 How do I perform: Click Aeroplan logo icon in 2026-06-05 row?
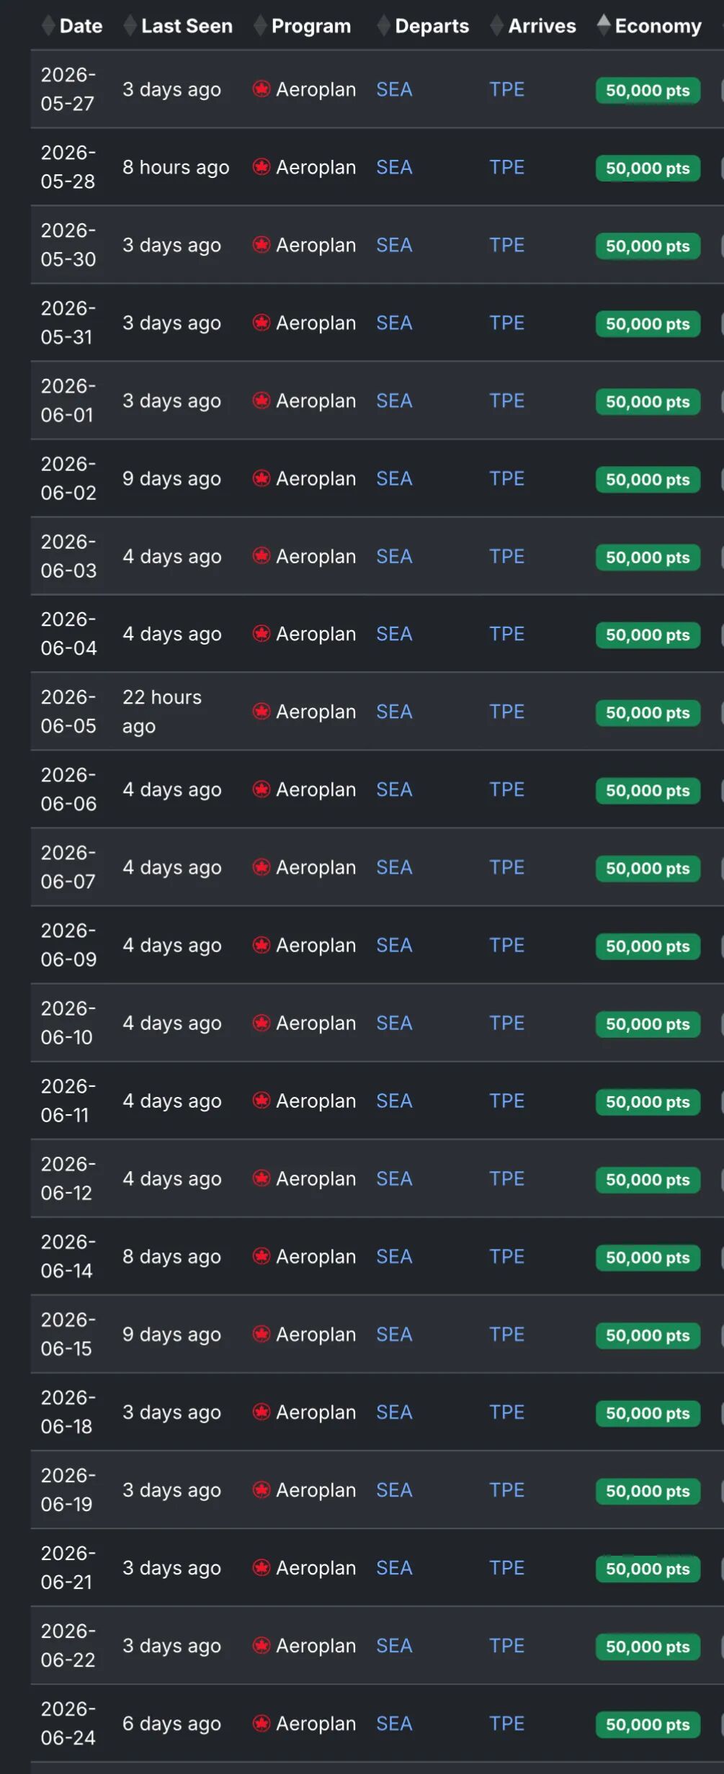[x=261, y=712]
